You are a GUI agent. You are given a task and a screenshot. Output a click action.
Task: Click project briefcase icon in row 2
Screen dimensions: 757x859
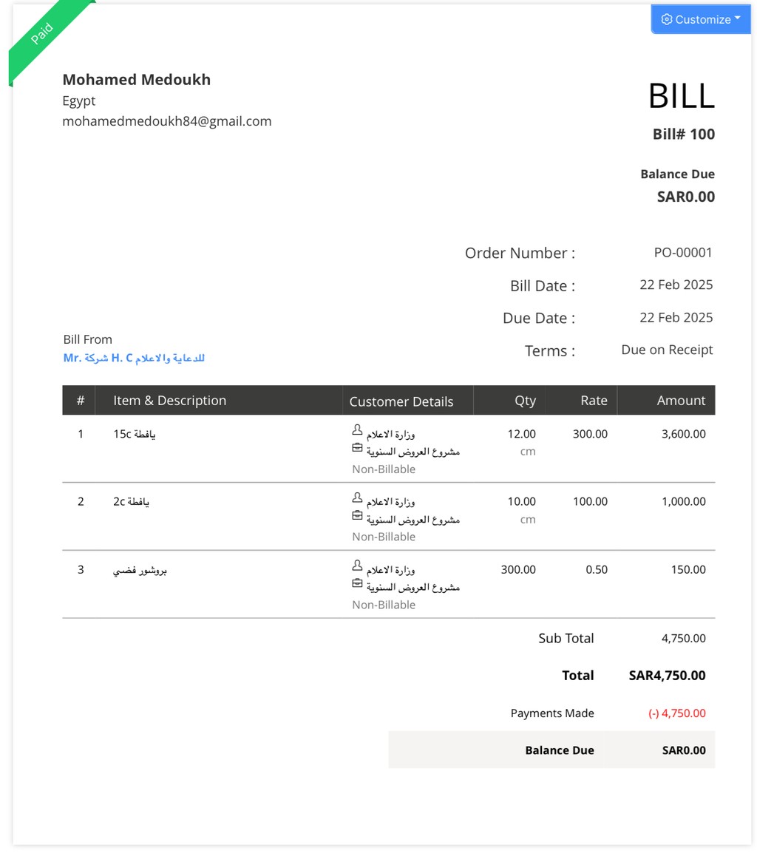point(357,515)
